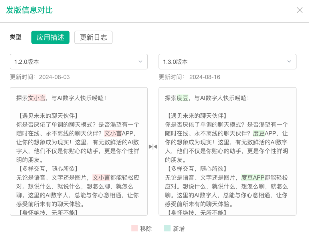Open the 1.2.0版本 version dropdown

pyautogui.click(x=79, y=62)
